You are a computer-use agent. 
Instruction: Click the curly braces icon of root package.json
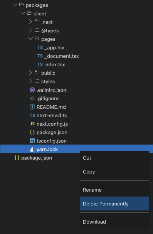[17, 158]
